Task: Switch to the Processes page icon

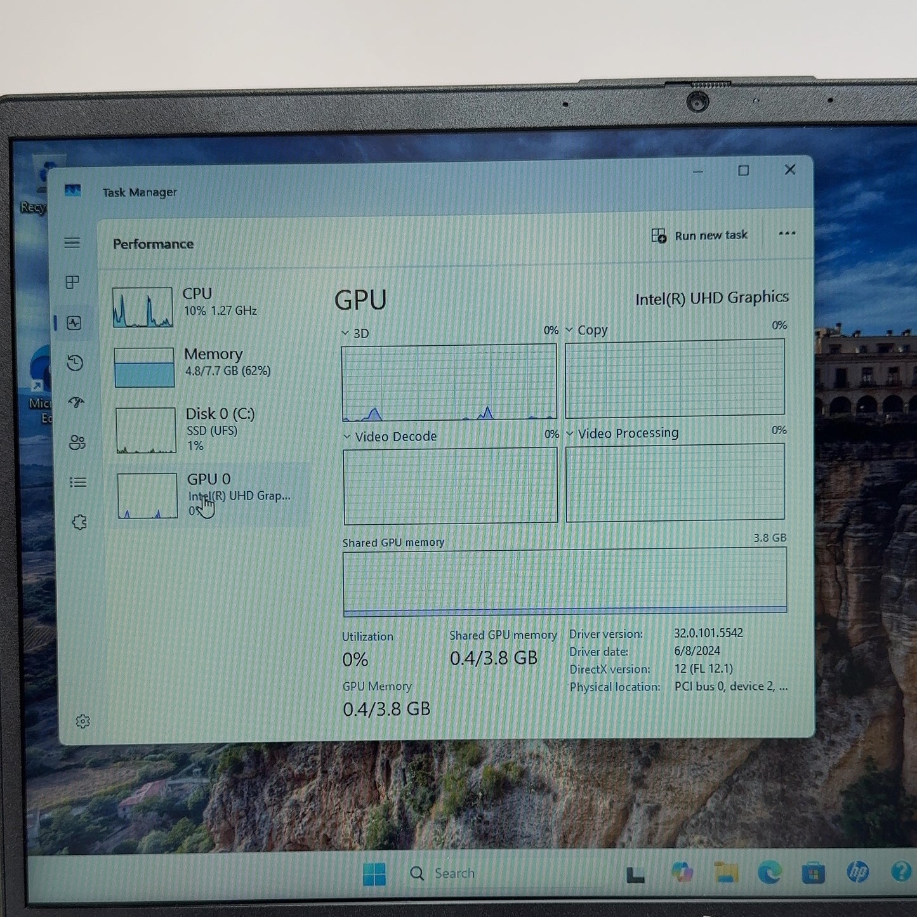Action: (73, 282)
